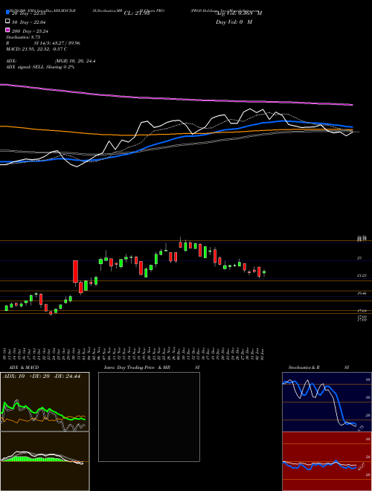Click the tall red candlestick after the October gap
This screenshot has height=491, width=372.
click(75, 272)
